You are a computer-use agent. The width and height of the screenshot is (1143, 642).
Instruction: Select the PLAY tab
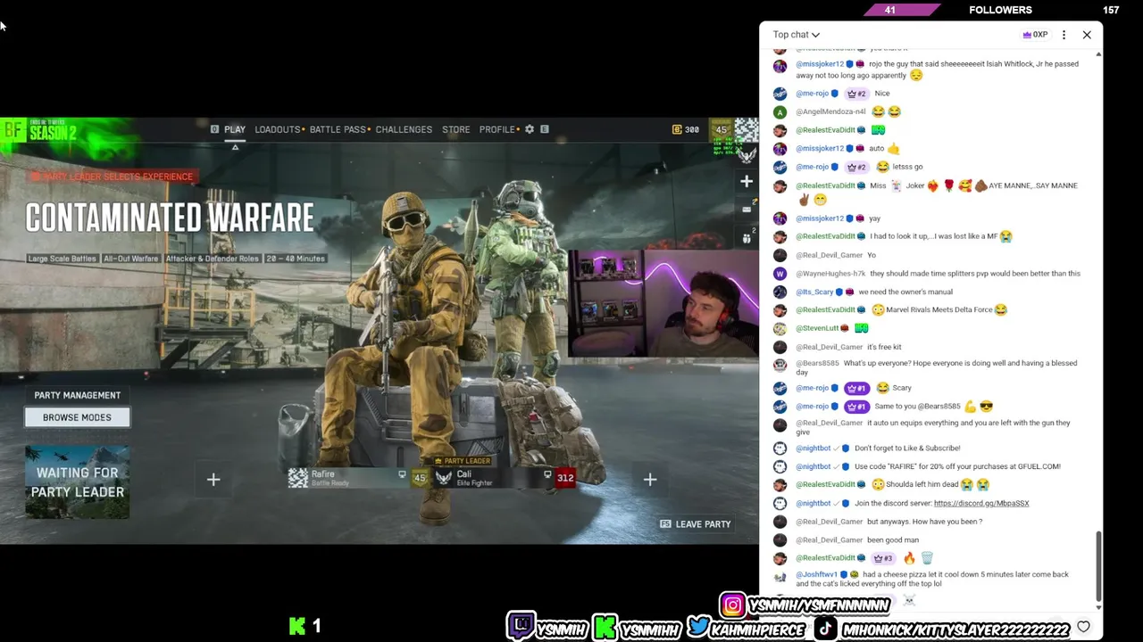point(235,129)
